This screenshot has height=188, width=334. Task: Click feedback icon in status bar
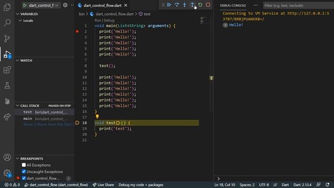(x=318, y=185)
